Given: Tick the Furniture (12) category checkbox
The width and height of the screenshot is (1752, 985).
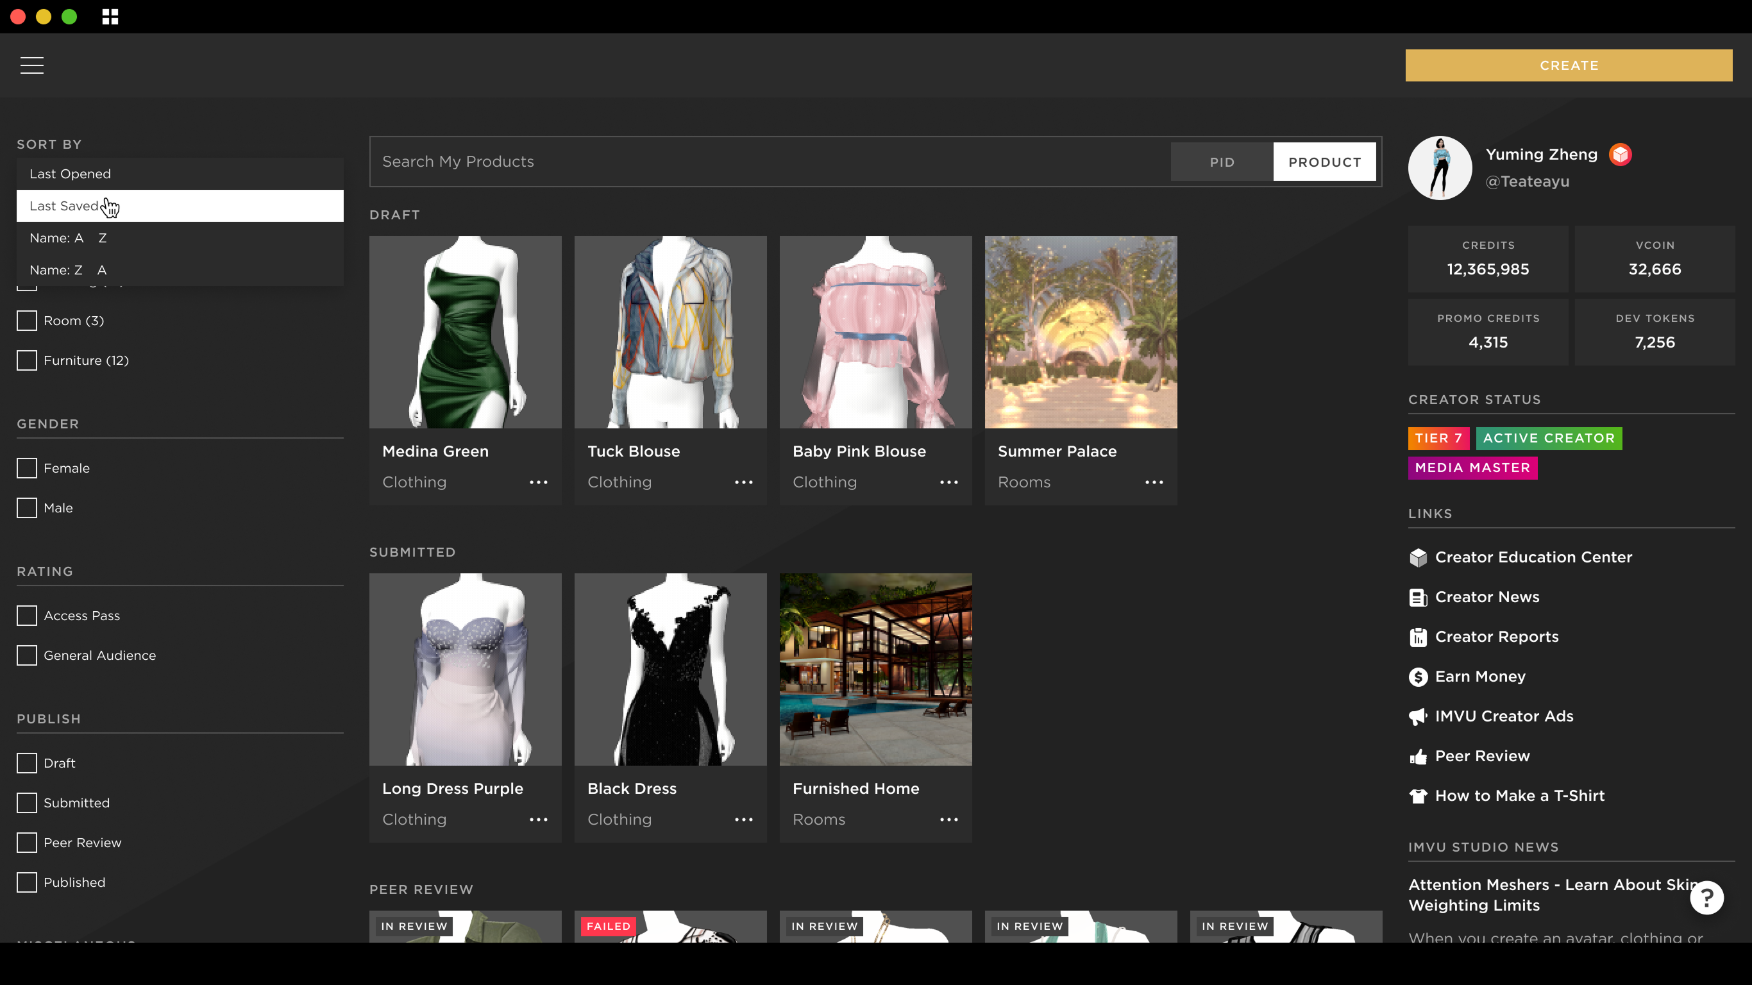Looking at the screenshot, I should (27, 360).
